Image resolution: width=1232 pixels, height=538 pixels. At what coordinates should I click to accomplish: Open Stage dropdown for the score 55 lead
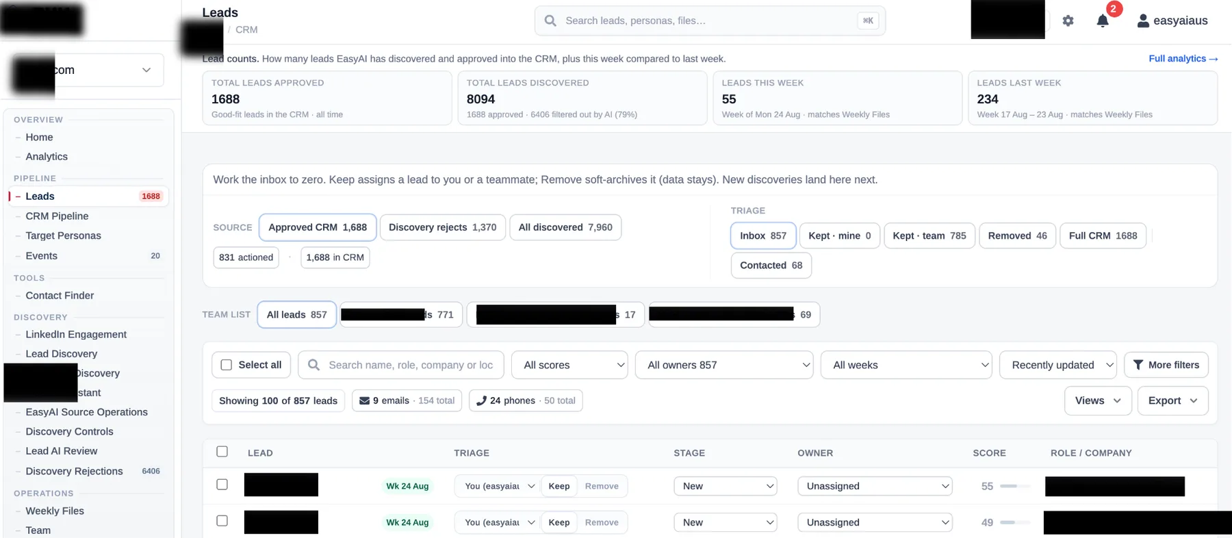[726, 486]
